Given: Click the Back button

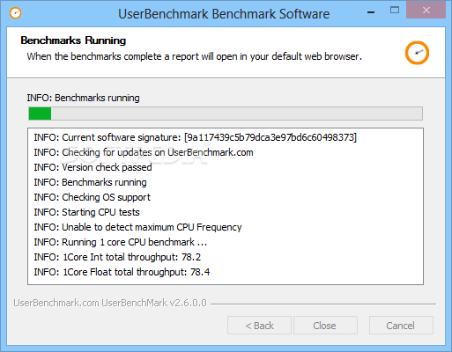Looking at the screenshot, I should [x=259, y=326].
